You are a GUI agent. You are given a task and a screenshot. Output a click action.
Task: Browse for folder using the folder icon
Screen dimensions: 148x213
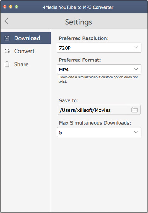(x=135, y=110)
